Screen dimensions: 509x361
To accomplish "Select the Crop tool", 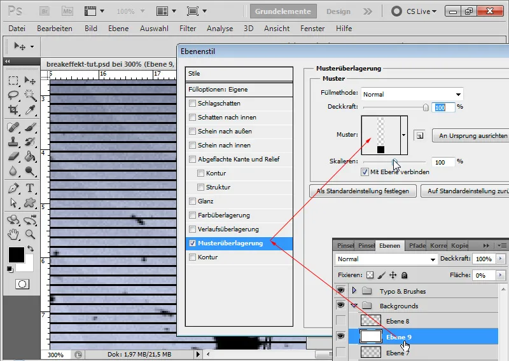I will tap(13, 110).
